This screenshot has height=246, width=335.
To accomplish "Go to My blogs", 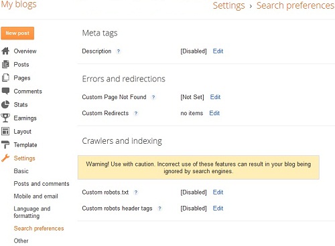I will coord(19,5).
